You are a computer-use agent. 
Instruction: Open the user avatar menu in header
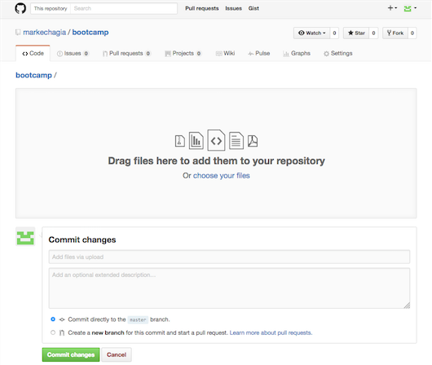(410, 8)
